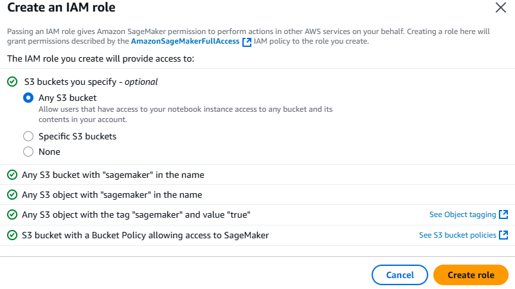Click the external-link icon after See Object tagging

coord(503,215)
